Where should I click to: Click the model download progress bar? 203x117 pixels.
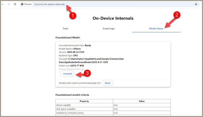click(70, 69)
